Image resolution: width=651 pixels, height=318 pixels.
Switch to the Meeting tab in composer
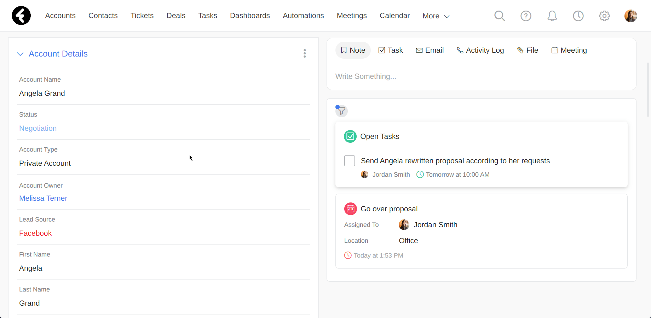tap(569, 50)
